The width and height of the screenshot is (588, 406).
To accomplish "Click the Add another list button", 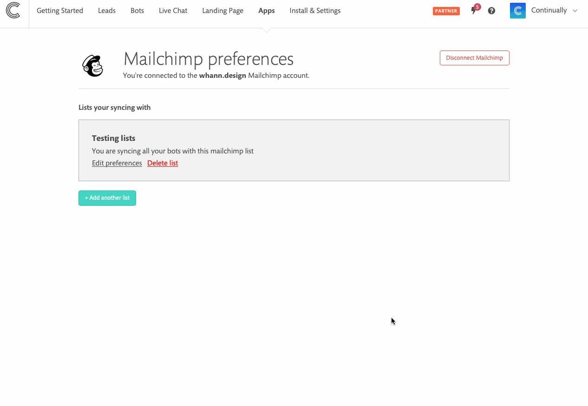I will tap(107, 198).
